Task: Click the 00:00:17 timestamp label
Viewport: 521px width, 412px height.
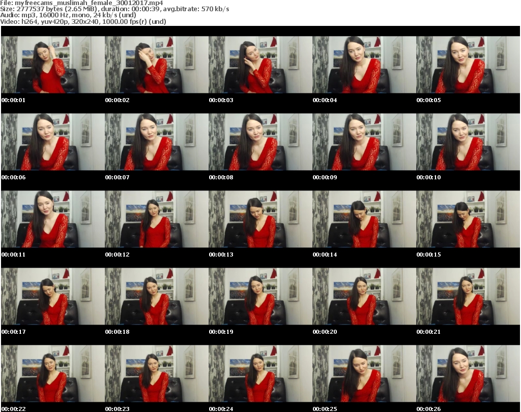Action: (x=13, y=332)
